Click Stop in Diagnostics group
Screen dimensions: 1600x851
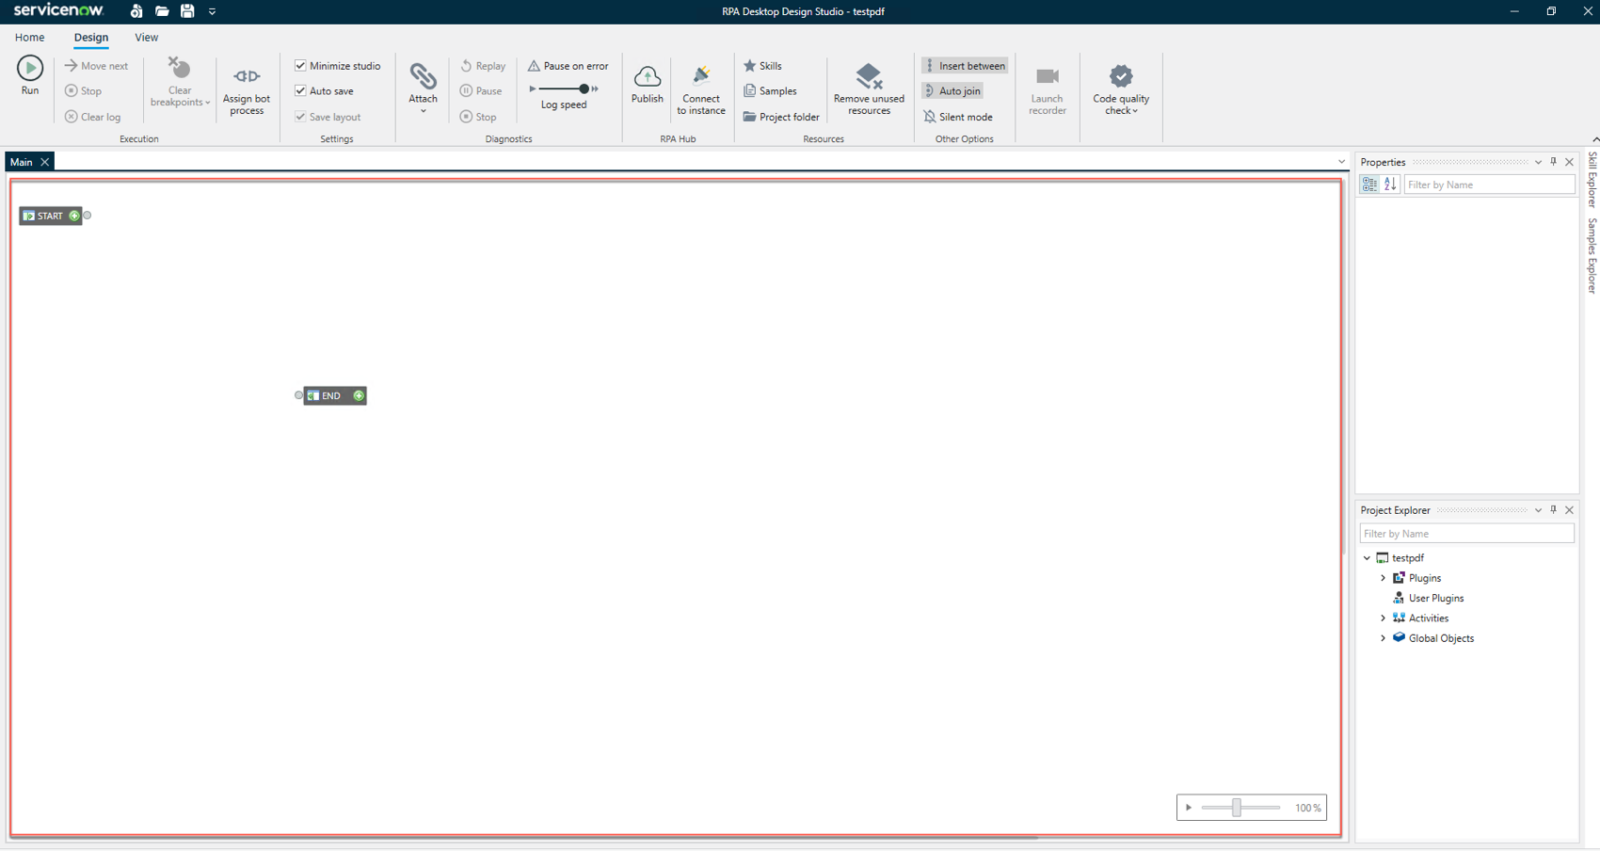click(x=478, y=117)
